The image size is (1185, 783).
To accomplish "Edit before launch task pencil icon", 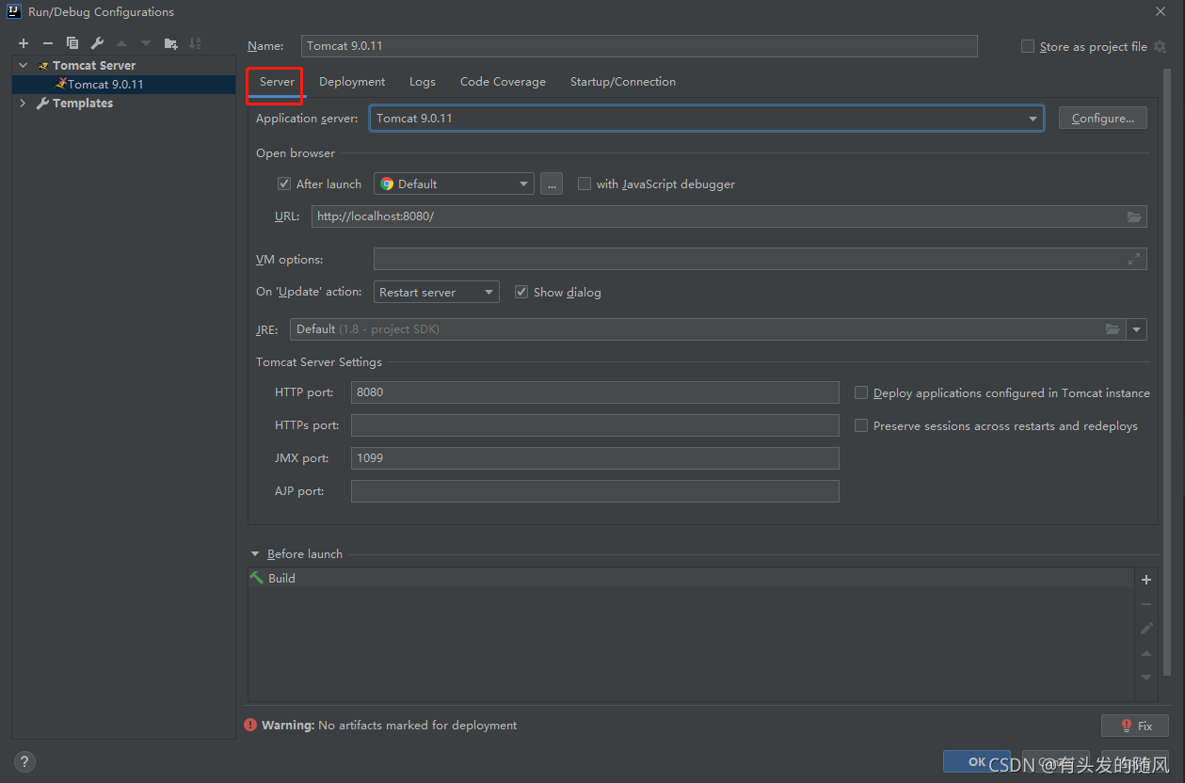I will pos(1146,629).
